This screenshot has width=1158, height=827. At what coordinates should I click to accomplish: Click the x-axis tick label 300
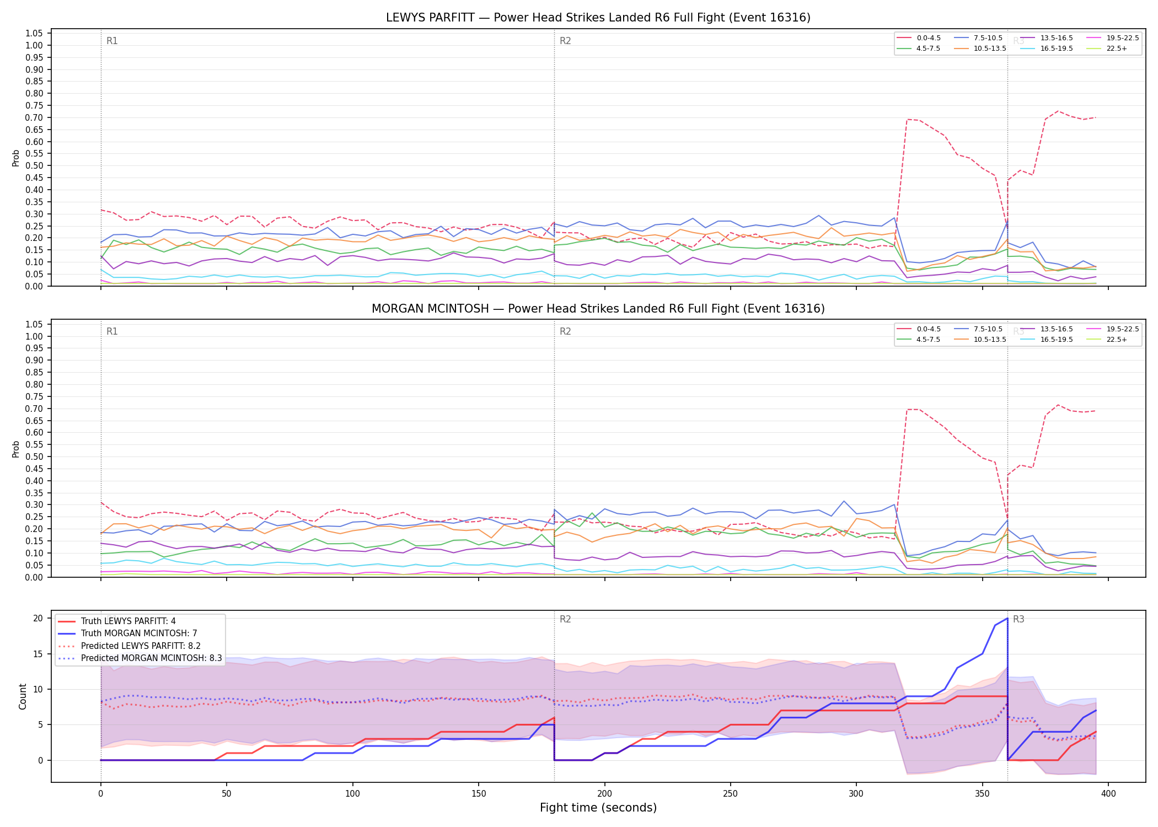(x=856, y=794)
